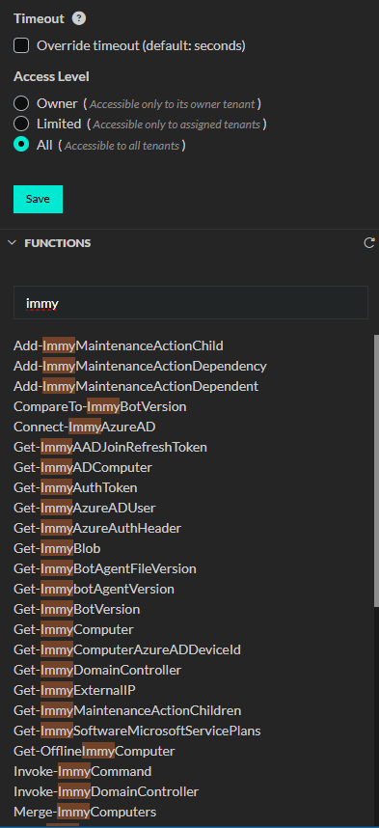Image resolution: width=379 pixels, height=828 pixels.
Task: Select the Owner access level
Action: click(x=21, y=103)
